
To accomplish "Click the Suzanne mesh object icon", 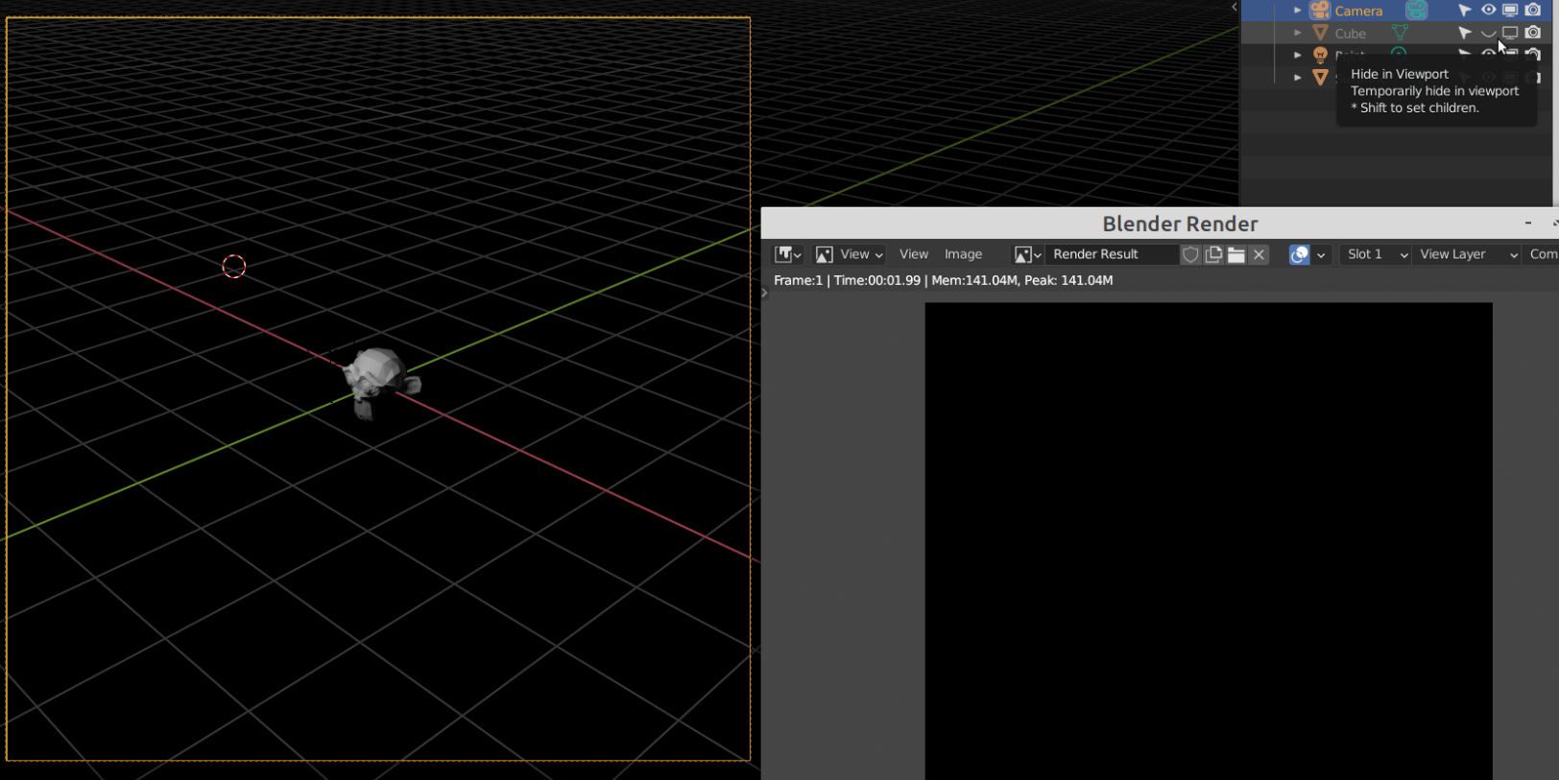I will pos(1321,77).
